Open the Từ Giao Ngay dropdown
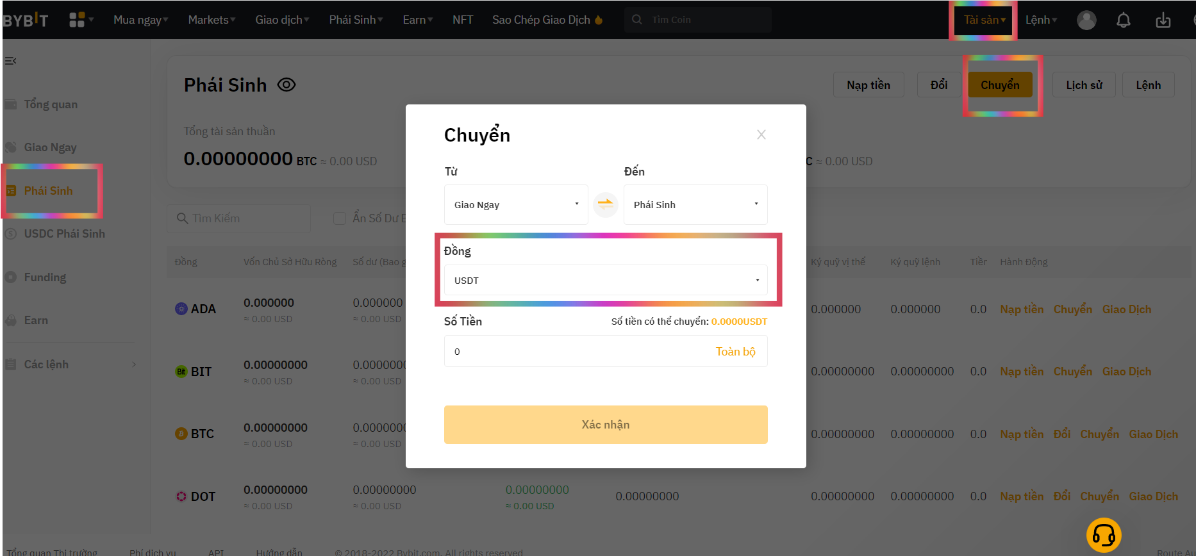 [516, 204]
